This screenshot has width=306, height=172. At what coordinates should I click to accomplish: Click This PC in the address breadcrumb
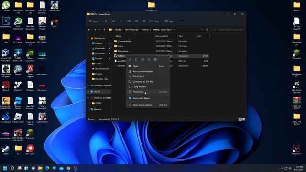[x=118, y=30]
